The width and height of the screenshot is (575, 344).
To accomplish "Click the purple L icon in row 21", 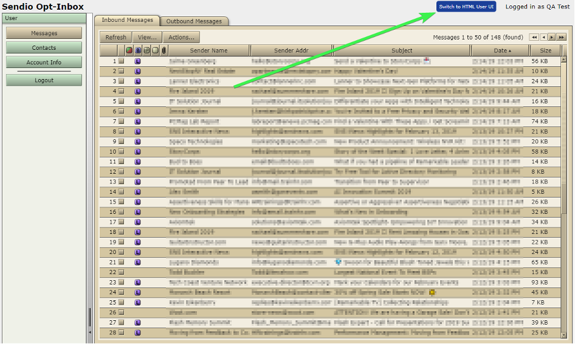I will [x=137, y=262].
